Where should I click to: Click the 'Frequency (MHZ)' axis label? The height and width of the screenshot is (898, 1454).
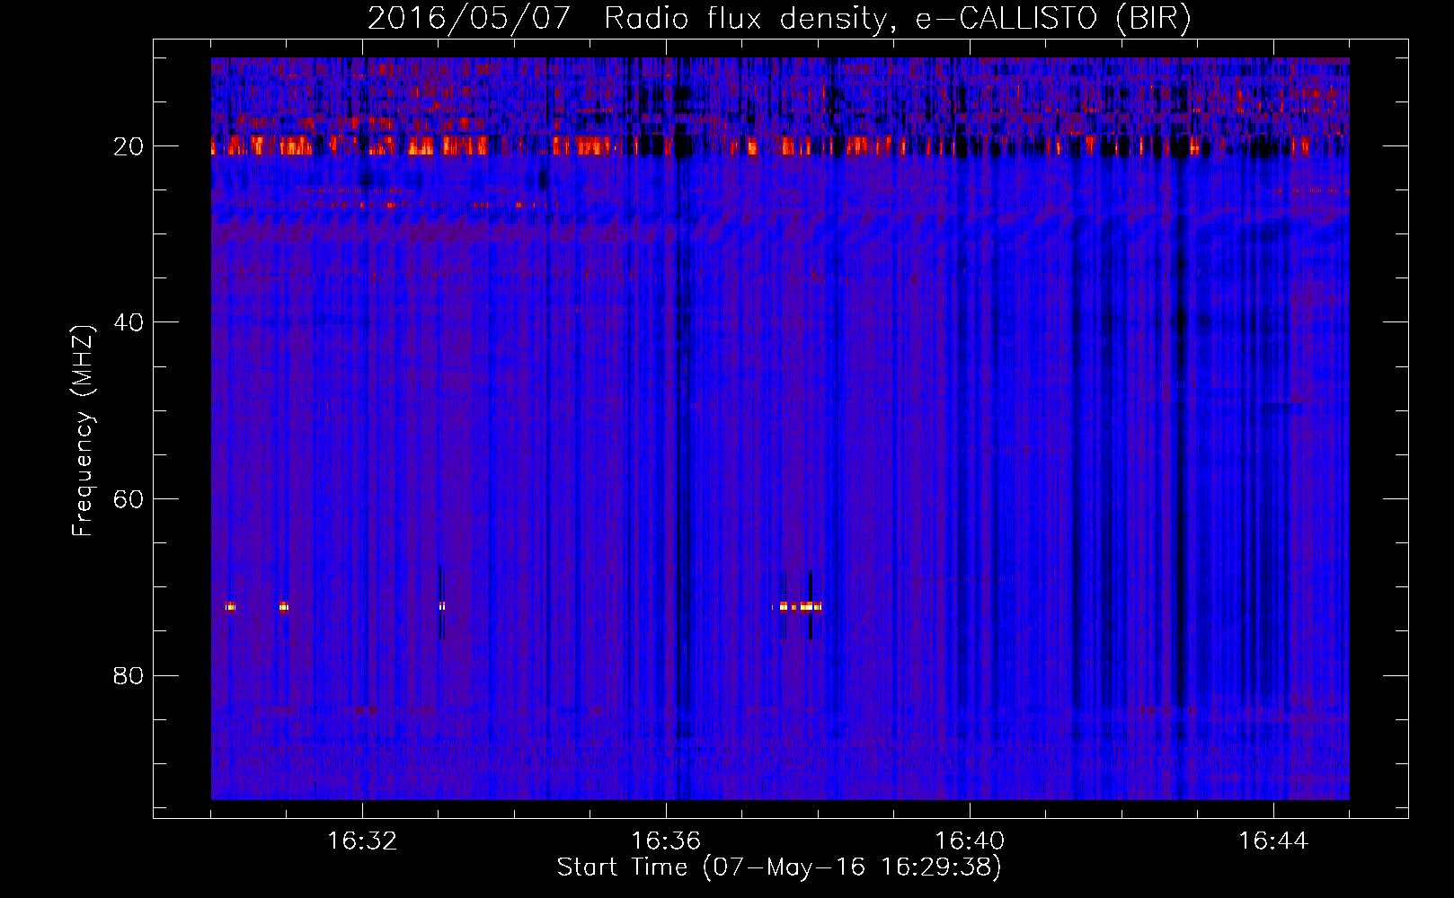coord(83,430)
